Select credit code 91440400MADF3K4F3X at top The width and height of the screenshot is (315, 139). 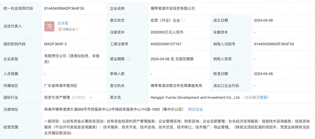(x=64, y=9)
